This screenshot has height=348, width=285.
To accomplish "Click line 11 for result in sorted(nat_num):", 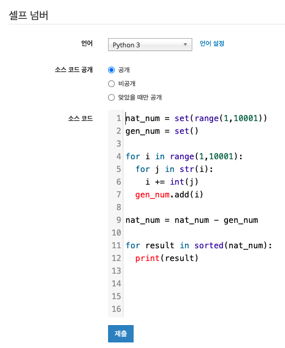I will 199,245.
